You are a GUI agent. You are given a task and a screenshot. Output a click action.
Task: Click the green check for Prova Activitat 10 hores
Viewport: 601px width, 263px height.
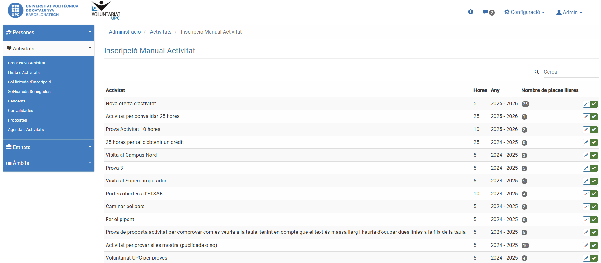(594, 130)
